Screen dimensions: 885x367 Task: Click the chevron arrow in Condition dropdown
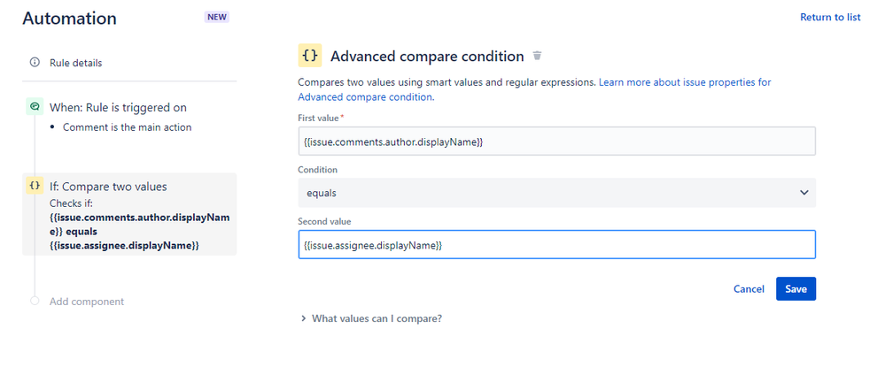click(803, 192)
